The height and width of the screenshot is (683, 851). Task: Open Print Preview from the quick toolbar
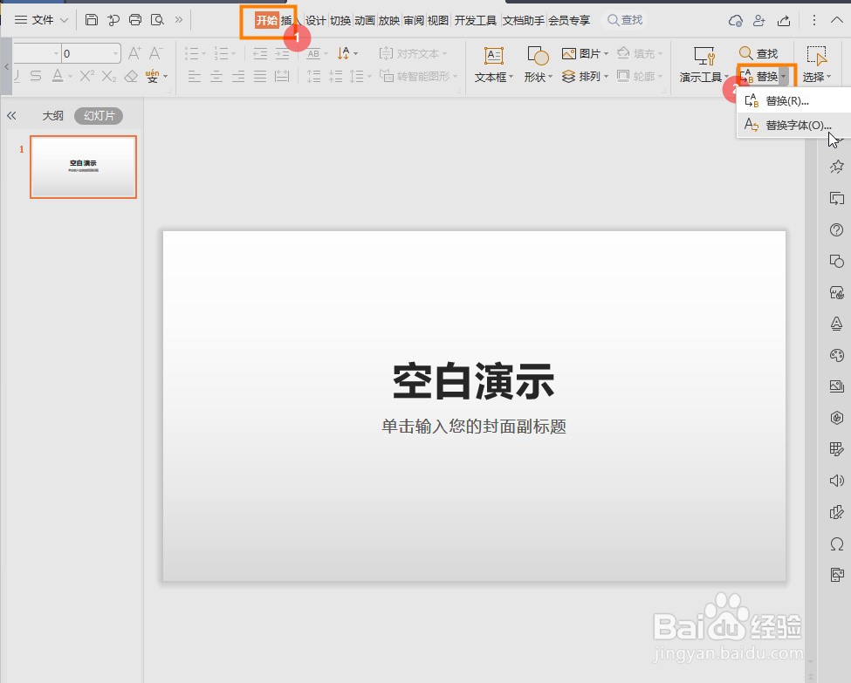157,20
